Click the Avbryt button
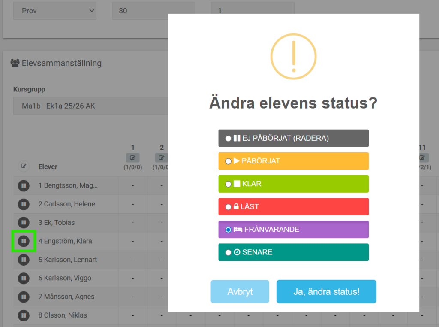 pos(240,292)
